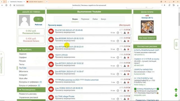Click the warning triangle icon in Doc-6073511 row
The height and width of the screenshot is (101, 180).
125,66
